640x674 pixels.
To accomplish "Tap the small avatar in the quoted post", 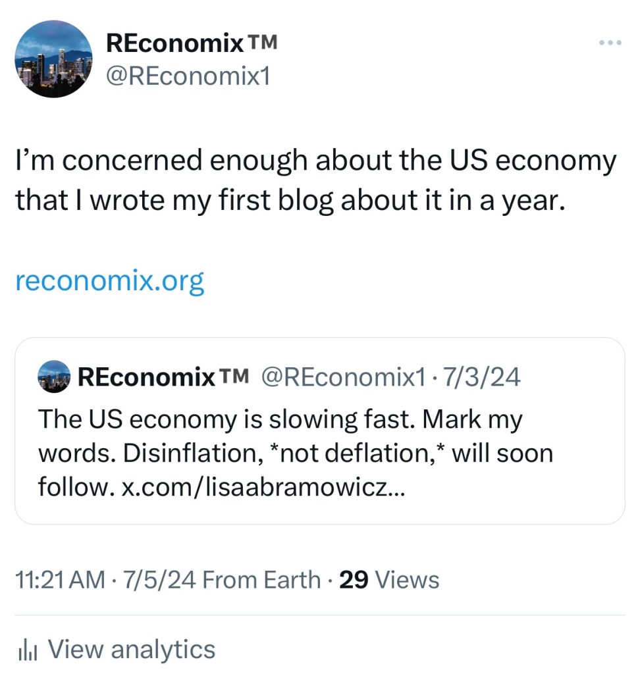I will pos(54,376).
